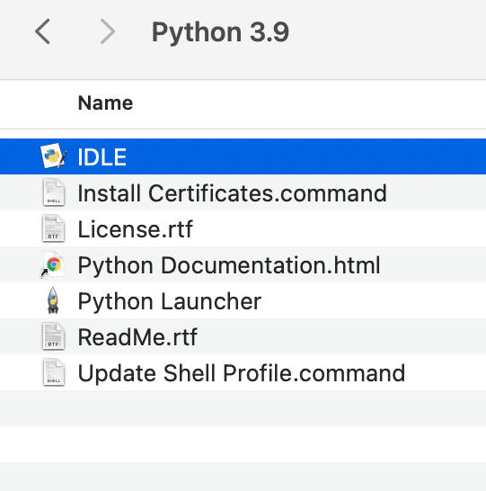Click the Chrome icon of Python Documentation.html
The image size is (486, 491).
pos(52,265)
